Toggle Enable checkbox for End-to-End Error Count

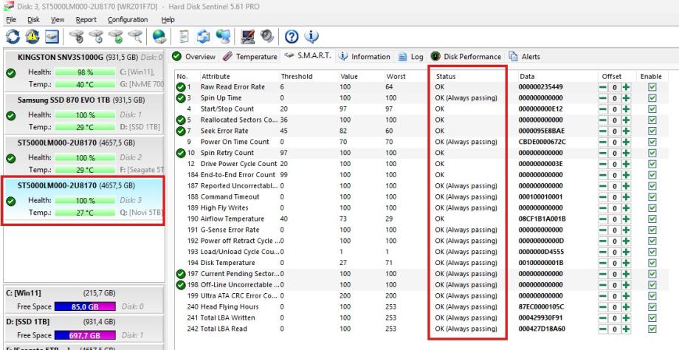[652, 175]
